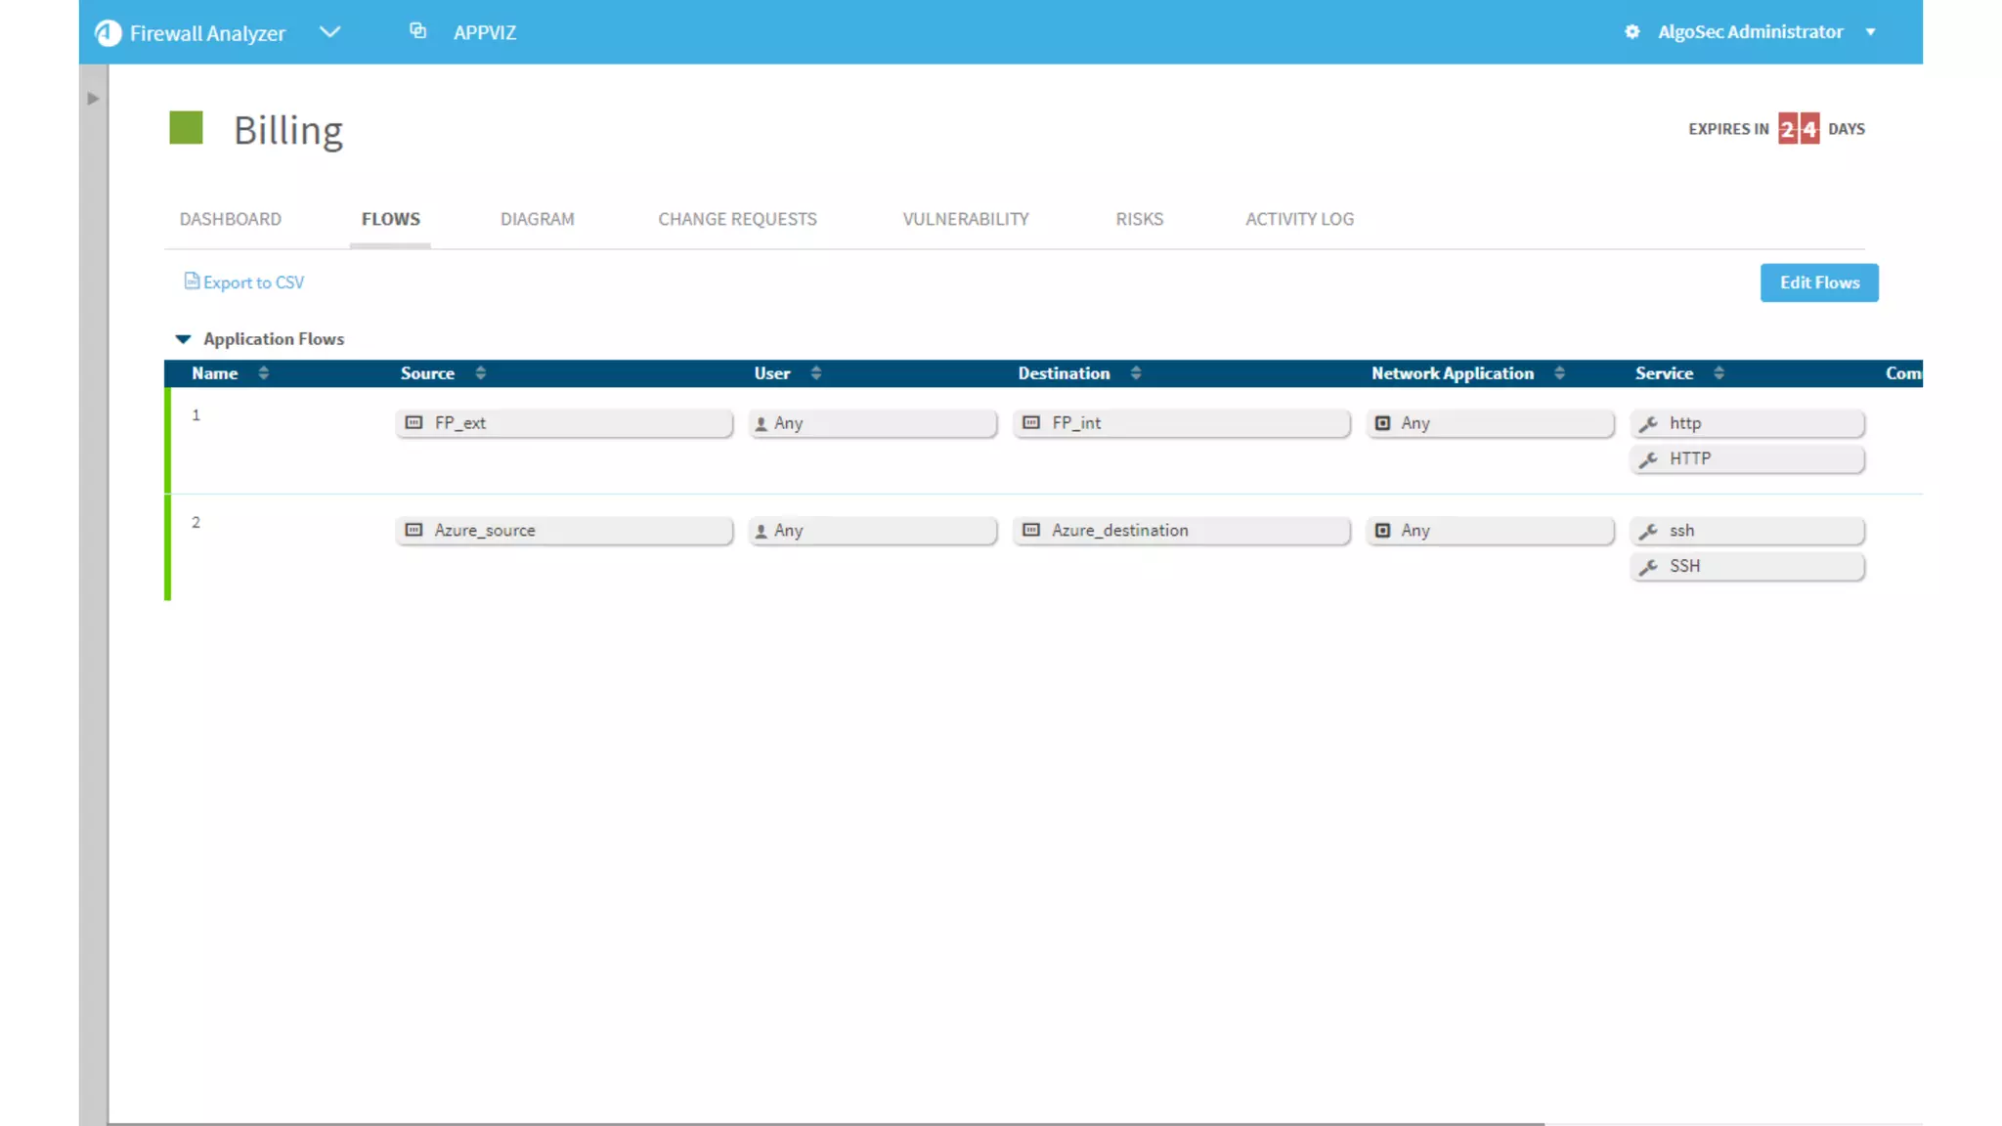Sort flows by Source column arrows
2002x1126 pixels.
coord(480,373)
